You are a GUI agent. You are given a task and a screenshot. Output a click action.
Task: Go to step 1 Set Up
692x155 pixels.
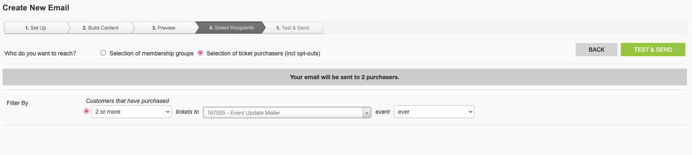tap(36, 28)
